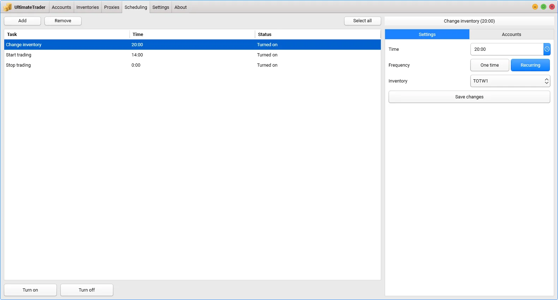Select the Change inventory task row
558x300 pixels.
[x=192, y=45]
